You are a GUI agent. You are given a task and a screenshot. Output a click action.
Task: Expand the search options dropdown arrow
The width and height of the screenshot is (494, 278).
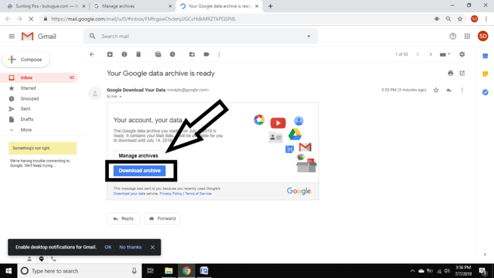click(309, 36)
